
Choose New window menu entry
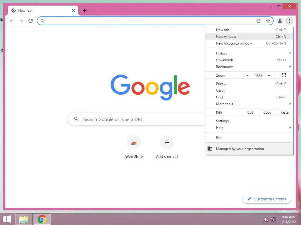249,36
